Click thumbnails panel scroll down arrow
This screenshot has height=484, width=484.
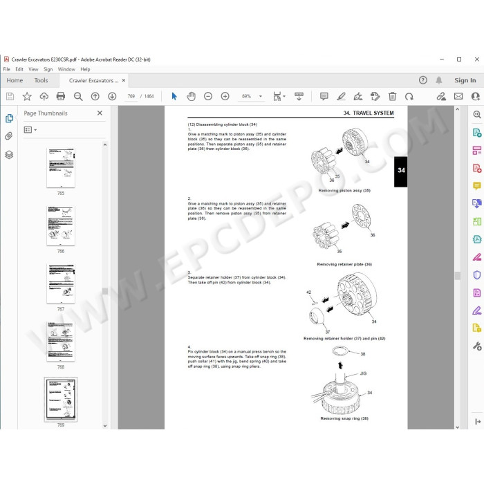(x=105, y=426)
